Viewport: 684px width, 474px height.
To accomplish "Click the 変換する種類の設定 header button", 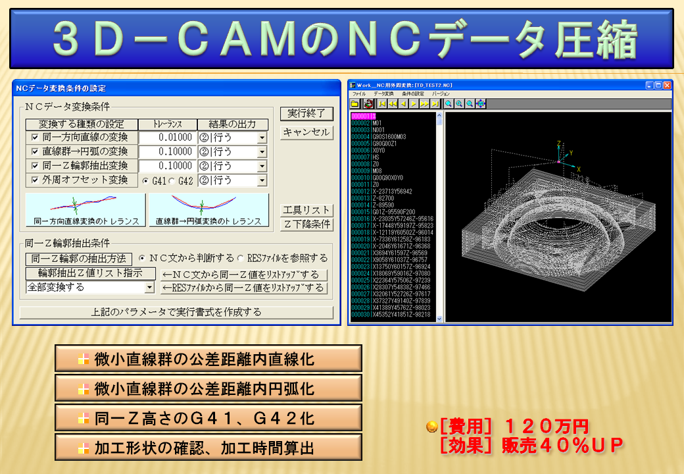I will tap(82, 124).
